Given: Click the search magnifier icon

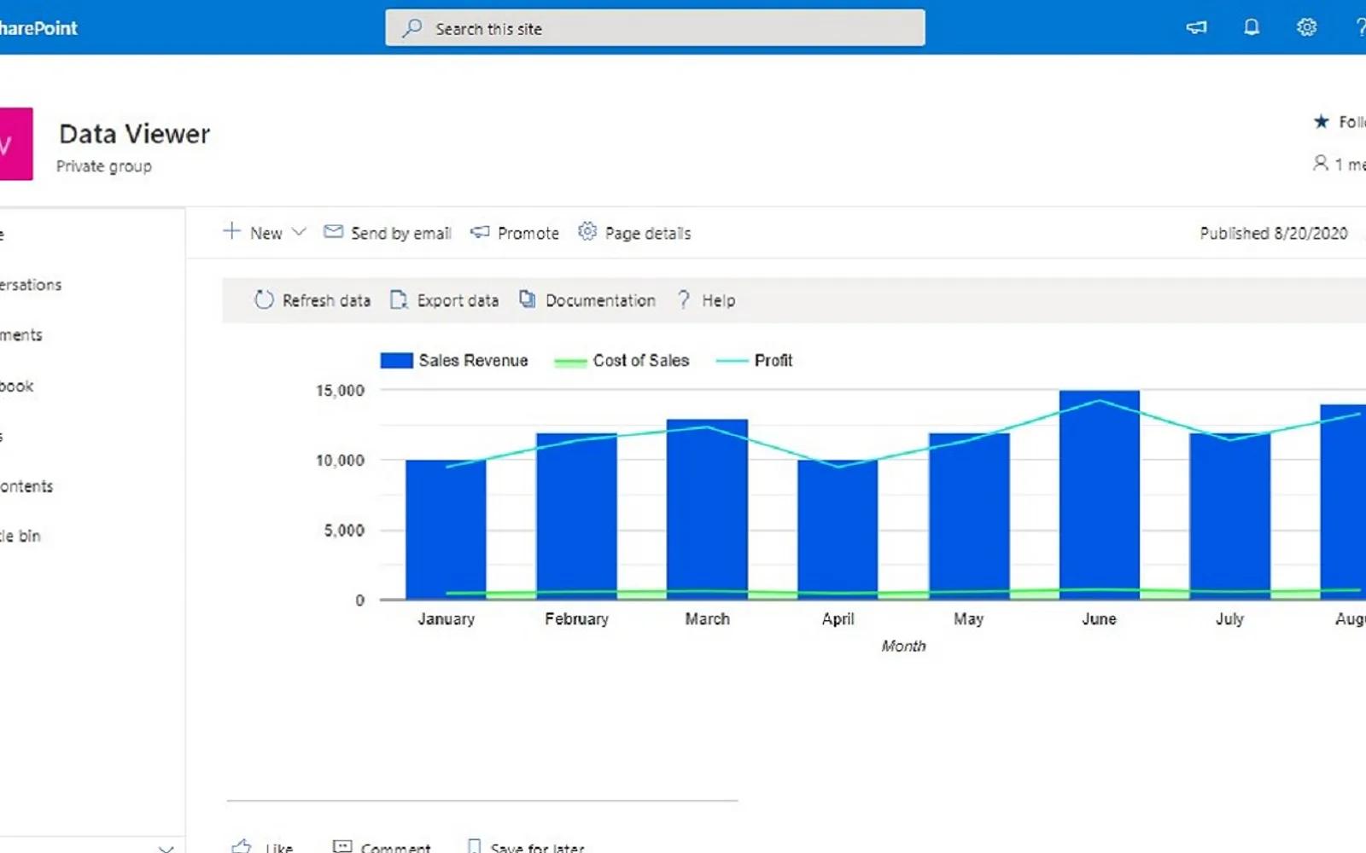Looking at the screenshot, I should click(412, 28).
